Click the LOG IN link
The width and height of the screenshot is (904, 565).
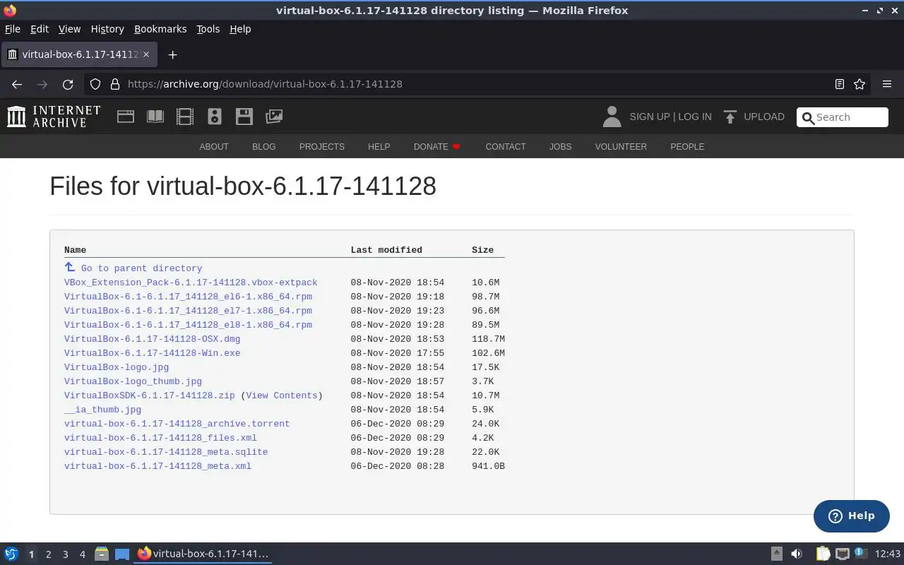pos(695,117)
